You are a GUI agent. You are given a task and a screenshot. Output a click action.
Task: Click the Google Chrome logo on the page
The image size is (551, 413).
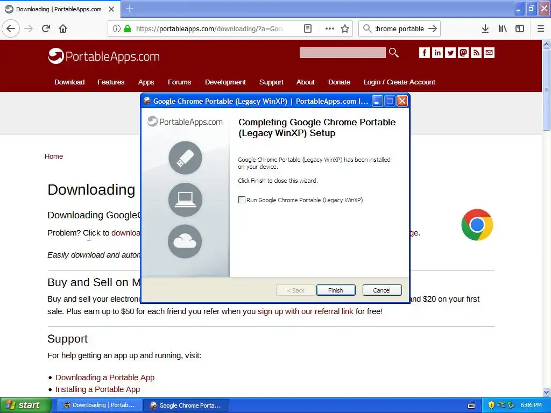click(x=477, y=225)
